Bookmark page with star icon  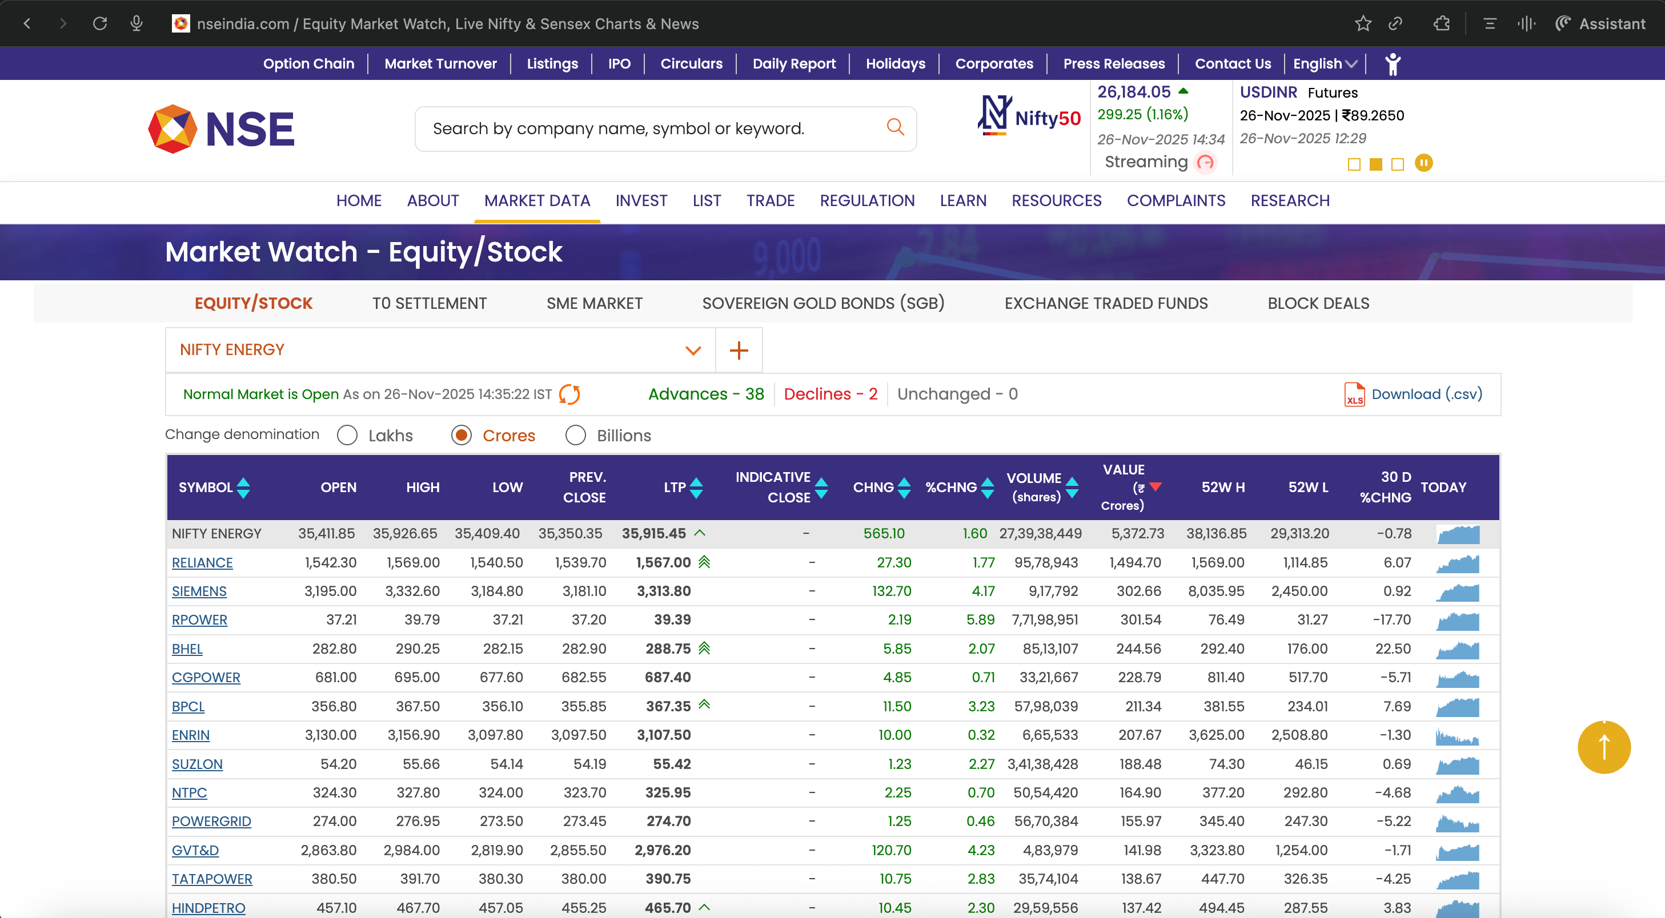[x=1363, y=24]
